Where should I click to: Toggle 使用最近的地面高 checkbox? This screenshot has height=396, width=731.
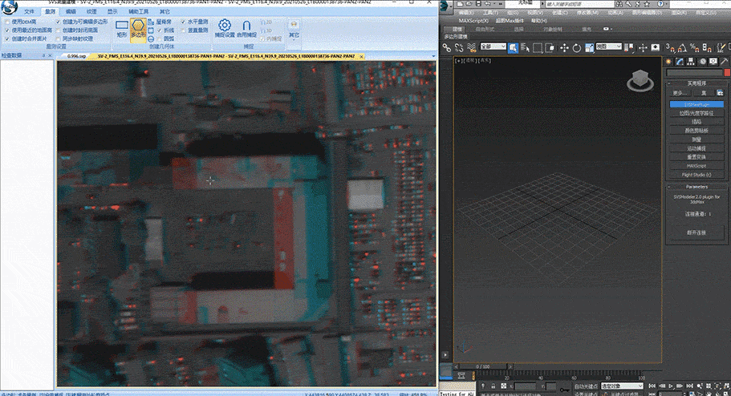click(x=7, y=30)
